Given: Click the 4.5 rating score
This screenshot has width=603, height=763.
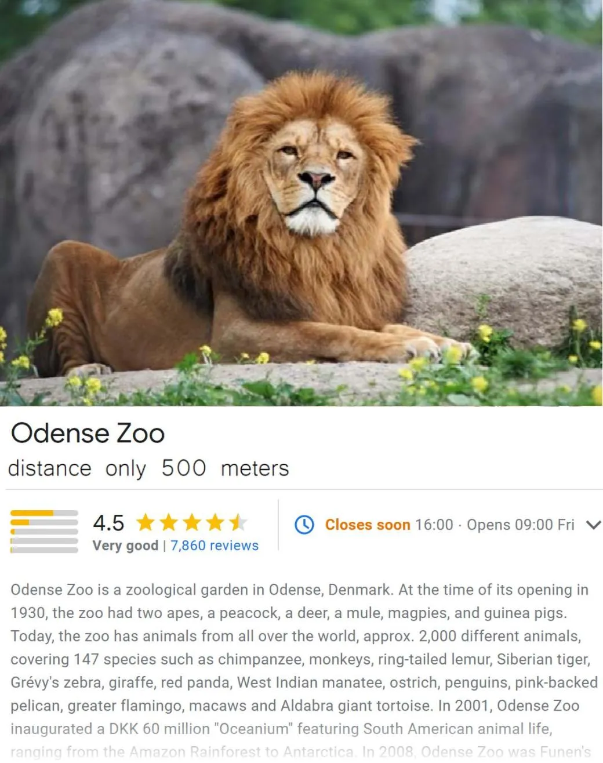Looking at the screenshot, I should 108,523.
